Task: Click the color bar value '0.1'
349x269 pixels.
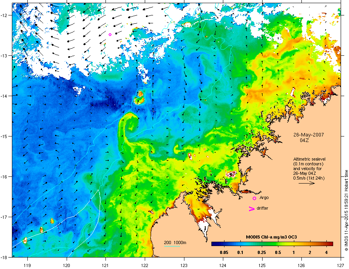Action: pyautogui.click(x=240, y=252)
